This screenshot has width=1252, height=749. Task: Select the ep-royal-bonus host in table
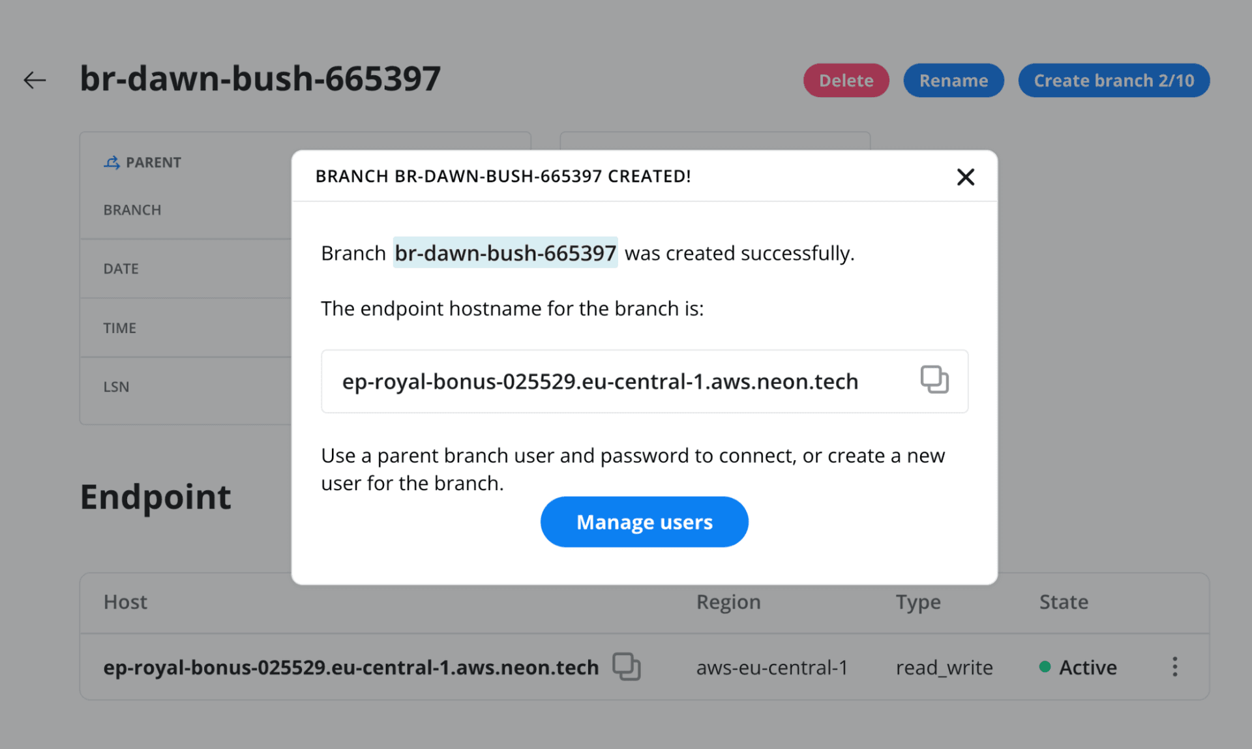351,668
